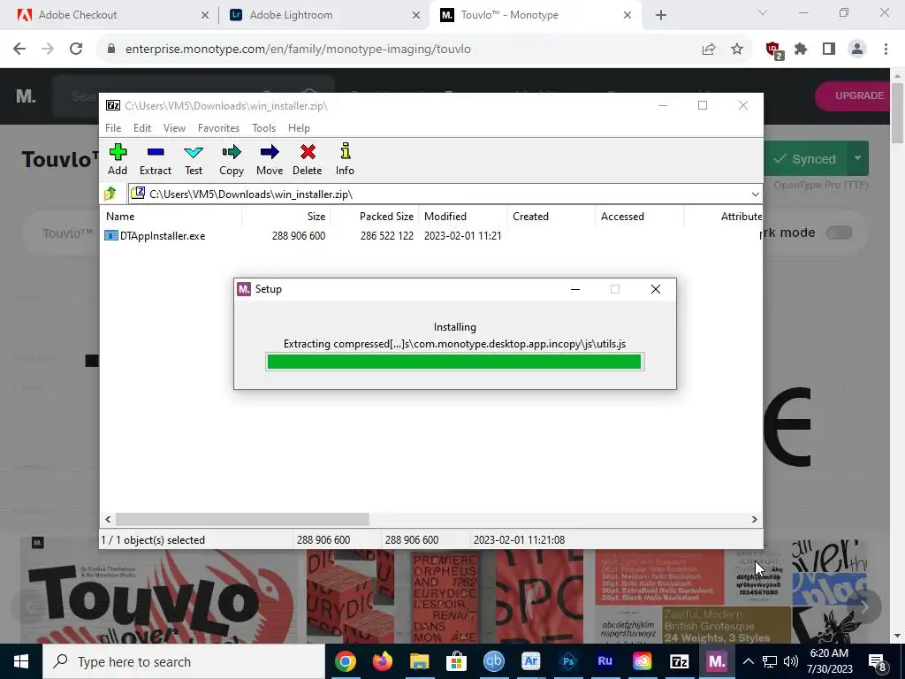The height and width of the screenshot is (679, 905).
Task: Click the UPGRADE button on Monotype
Action: [x=853, y=95]
